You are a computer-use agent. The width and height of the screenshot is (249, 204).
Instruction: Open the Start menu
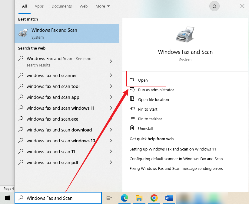point(7,198)
